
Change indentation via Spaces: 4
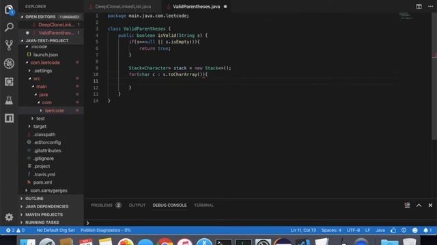[x=331, y=230]
